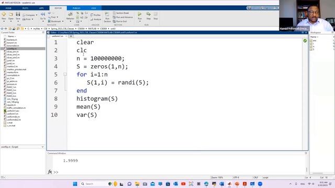Expand the Run button dropdown arrow
335x188 pixels.
140,21
